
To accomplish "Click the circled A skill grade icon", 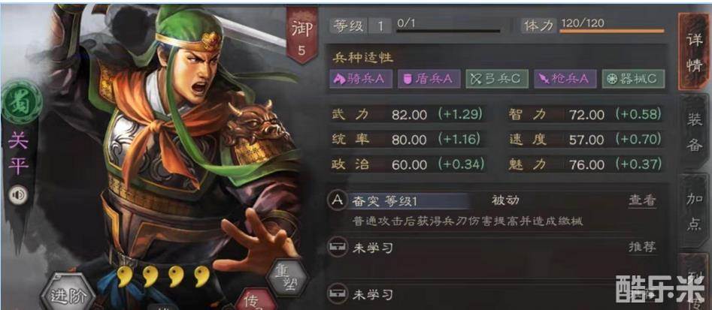I will (x=338, y=201).
